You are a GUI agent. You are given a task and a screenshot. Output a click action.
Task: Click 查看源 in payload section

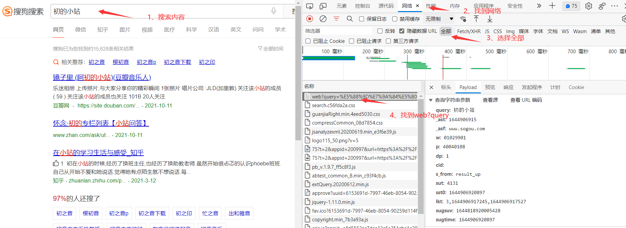pos(490,100)
